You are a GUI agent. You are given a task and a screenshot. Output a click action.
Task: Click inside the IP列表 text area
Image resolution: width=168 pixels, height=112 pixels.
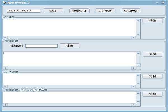(x=69, y=27)
